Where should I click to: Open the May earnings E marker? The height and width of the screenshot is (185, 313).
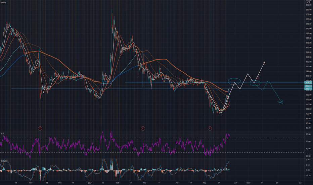click(x=210, y=128)
